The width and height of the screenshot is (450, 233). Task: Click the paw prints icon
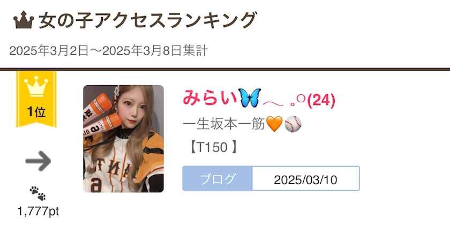coord(37,193)
